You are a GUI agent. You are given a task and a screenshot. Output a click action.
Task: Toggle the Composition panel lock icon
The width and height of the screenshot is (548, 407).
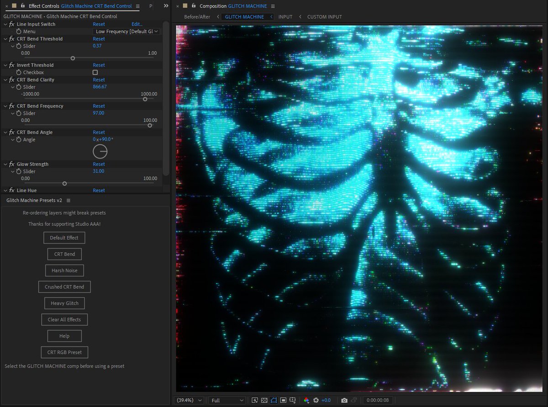[193, 6]
